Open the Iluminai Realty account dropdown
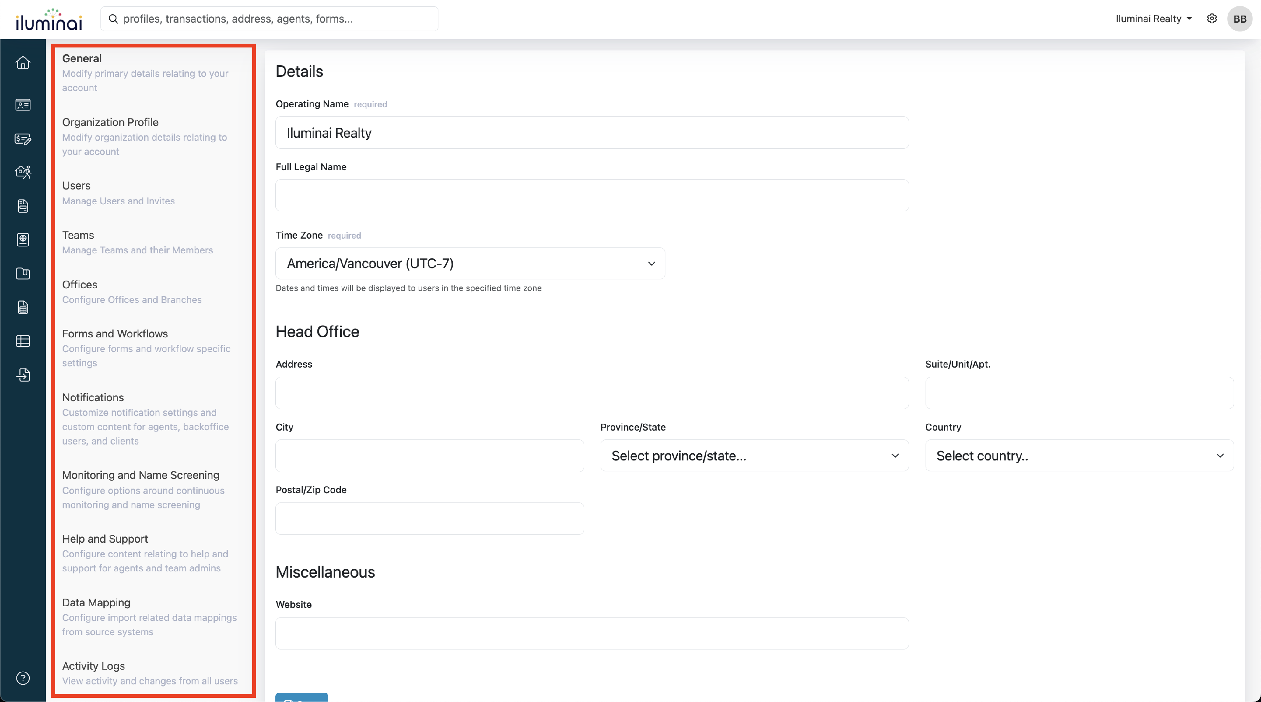The image size is (1261, 702). point(1153,18)
